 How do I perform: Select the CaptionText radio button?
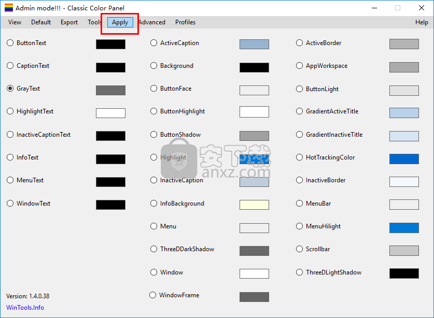(10, 66)
